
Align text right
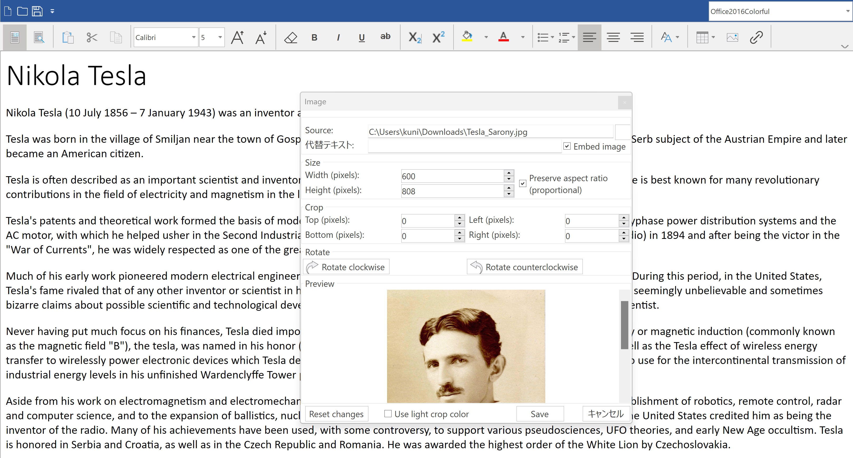click(x=637, y=37)
